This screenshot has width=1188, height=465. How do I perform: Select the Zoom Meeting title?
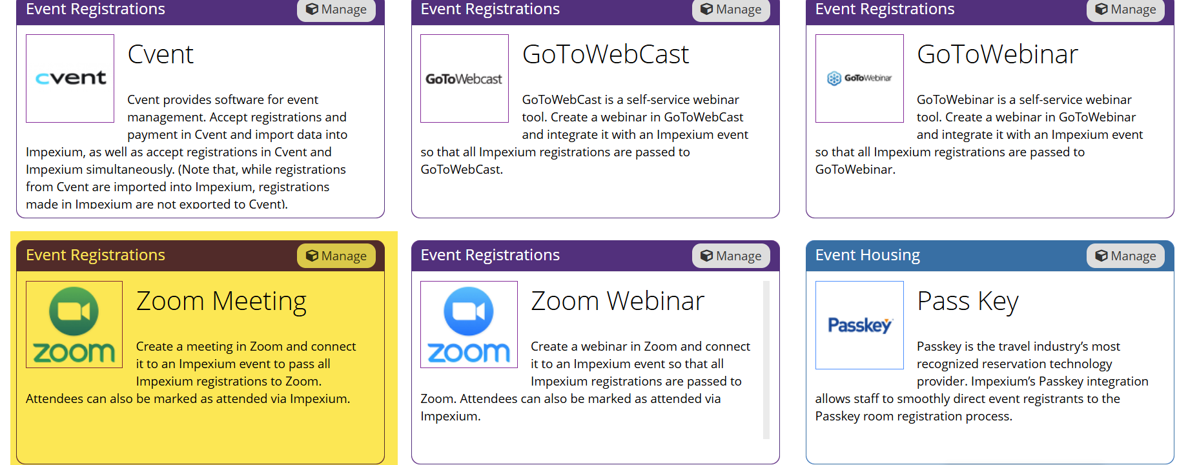[221, 301]
